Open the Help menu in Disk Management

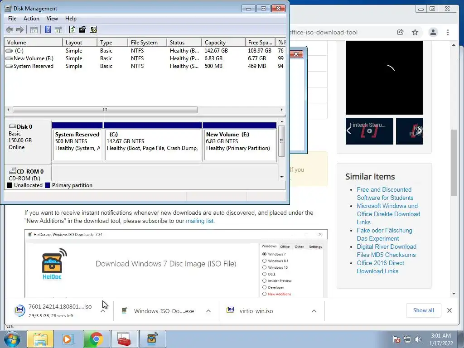[x=71, y=19]
